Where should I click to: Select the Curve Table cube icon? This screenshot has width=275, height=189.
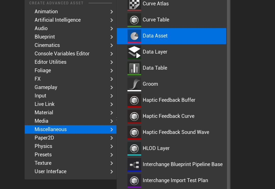(134, 20)
